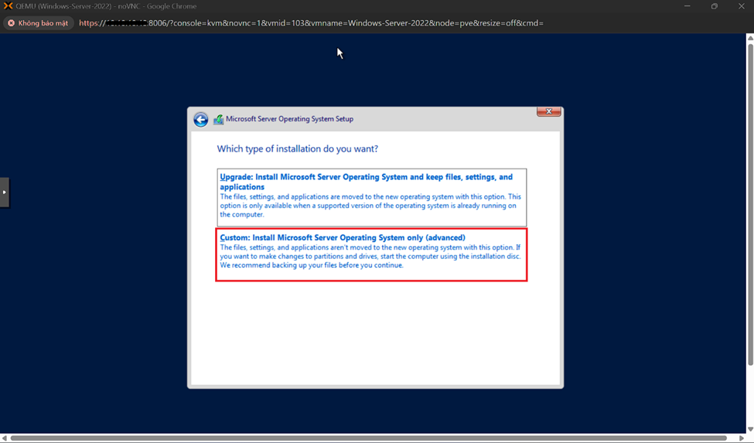This screenshot has width=754, height=443.
Task: Select the Upgrade installation option
Action: 371,196
